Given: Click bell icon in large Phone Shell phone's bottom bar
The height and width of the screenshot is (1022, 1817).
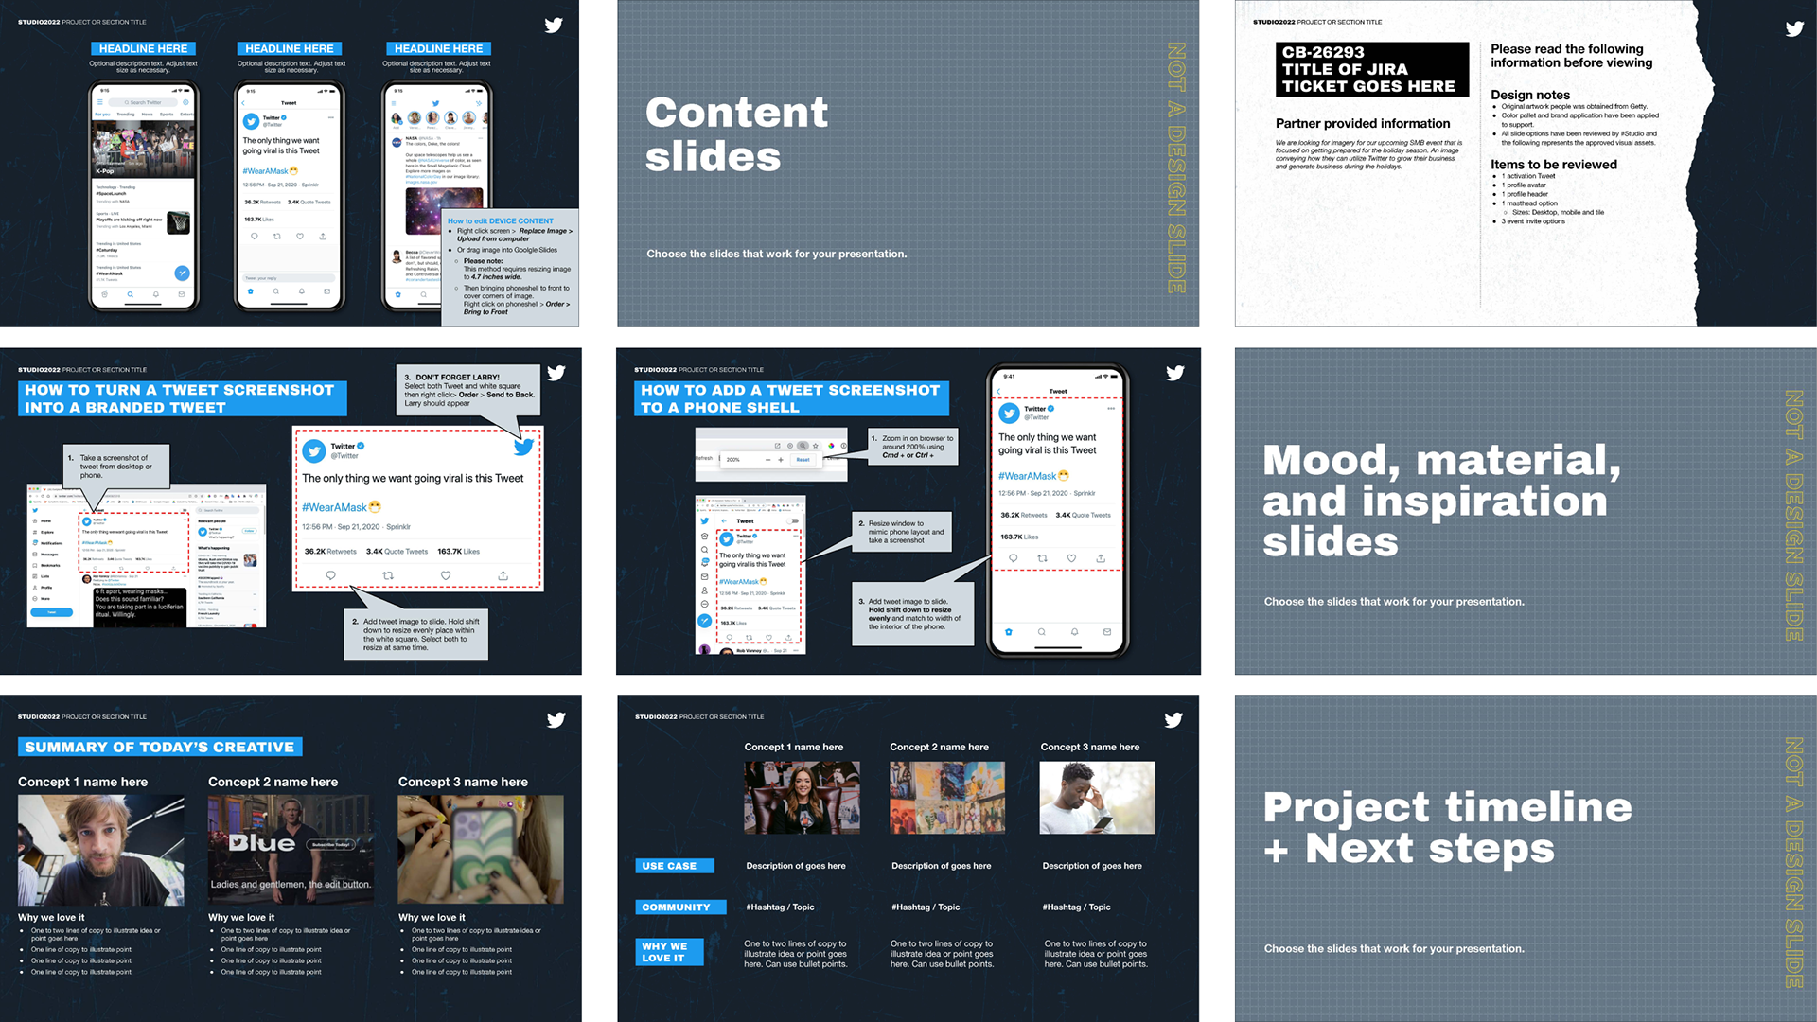Looking at the screenshot, I should (x=1074, y=632).
